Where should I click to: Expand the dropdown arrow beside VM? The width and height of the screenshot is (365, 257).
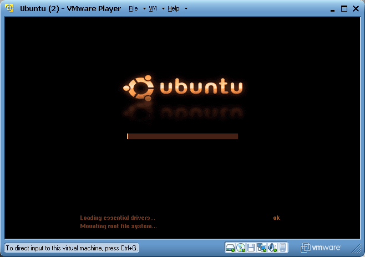[163, 9]
